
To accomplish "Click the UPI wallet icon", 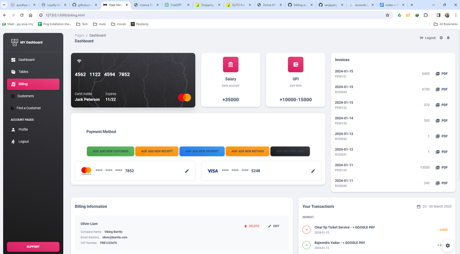I will tap(296, 65).
